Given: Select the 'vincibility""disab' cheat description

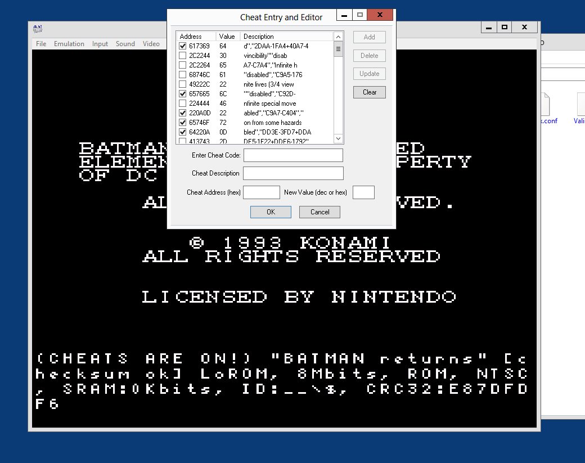Looking at the screenshot, I should pyautogui.click(x=265, y=56).
